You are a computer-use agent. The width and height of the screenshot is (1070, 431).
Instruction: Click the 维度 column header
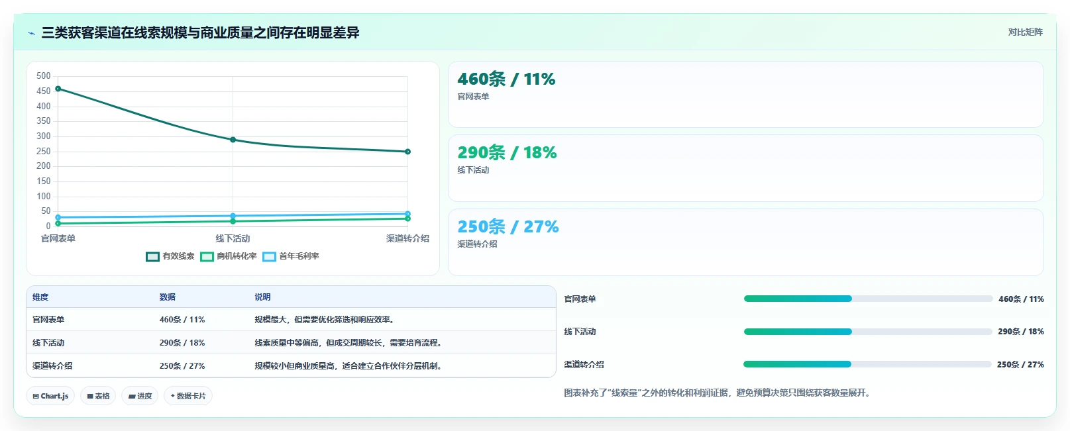40,297
